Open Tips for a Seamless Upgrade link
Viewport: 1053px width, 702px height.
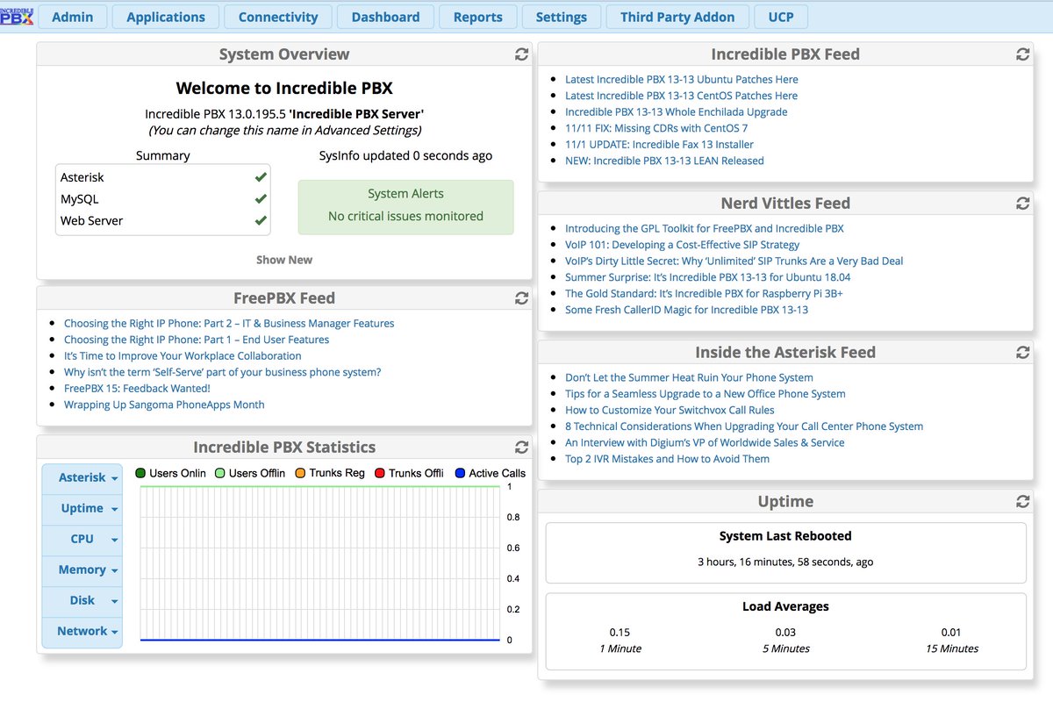click(x=706, y=394)
